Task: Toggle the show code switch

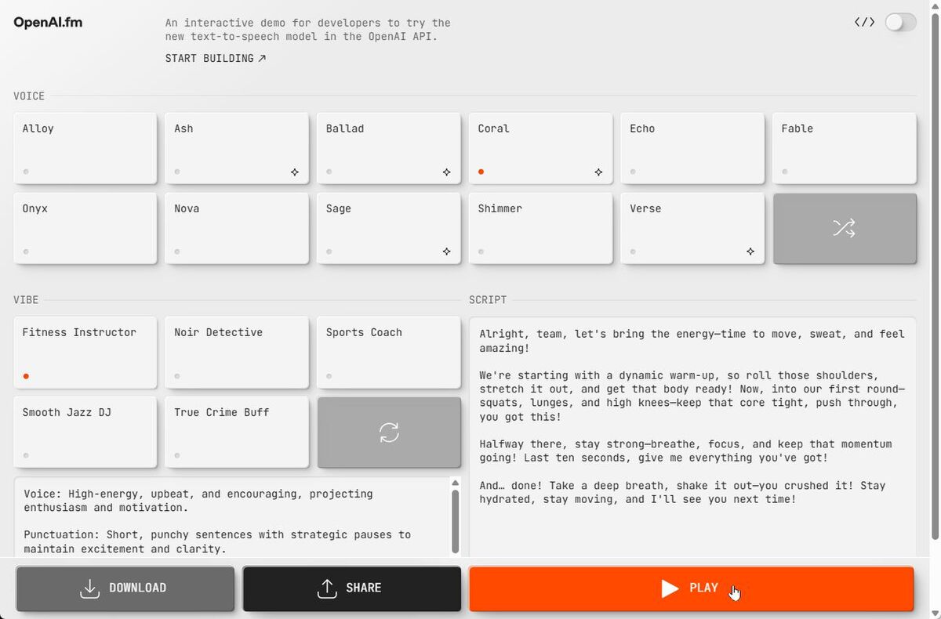Action: pyautogui.click(x=900, y=22)
